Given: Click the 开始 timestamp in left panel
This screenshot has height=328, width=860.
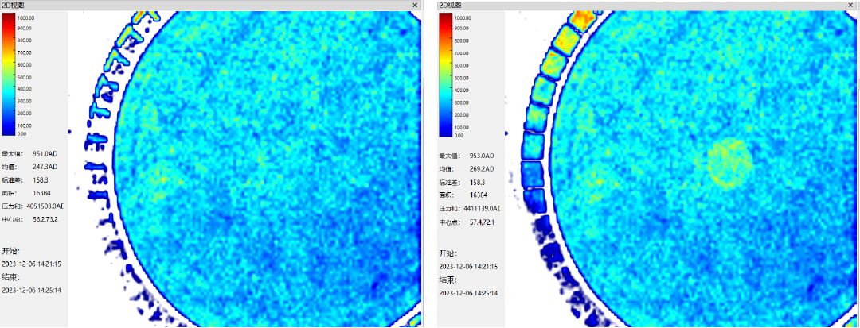Looking at the screenshot, I should click(x=31, y=264).
